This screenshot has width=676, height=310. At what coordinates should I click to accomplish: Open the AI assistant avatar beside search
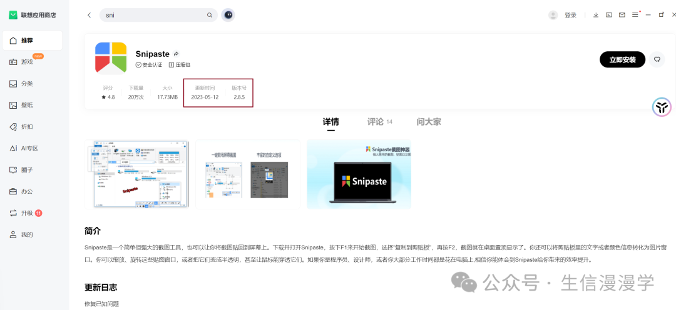228,15
